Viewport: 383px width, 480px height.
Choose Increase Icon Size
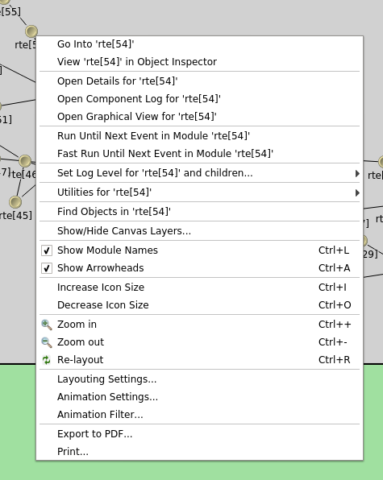pos(199,288)
